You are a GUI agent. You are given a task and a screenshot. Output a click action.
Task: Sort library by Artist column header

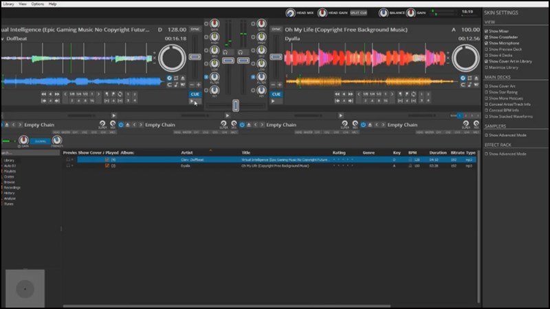[187, 152]
